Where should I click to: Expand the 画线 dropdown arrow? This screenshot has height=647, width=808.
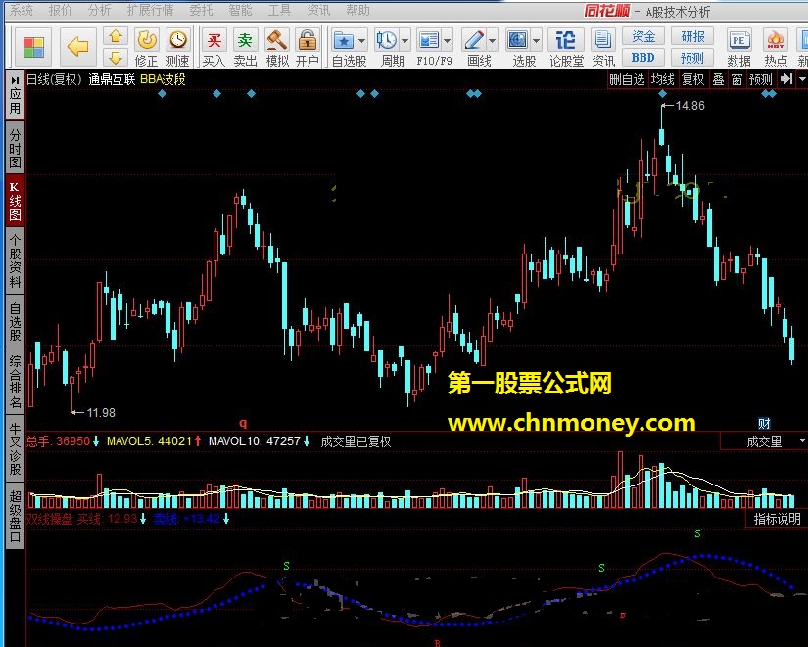tap(492, 41)
